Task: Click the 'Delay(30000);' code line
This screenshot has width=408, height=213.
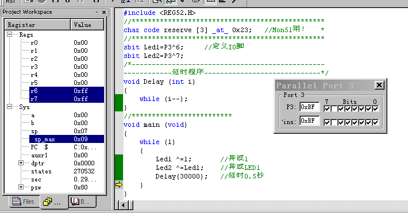Action: tap(182, 176)
